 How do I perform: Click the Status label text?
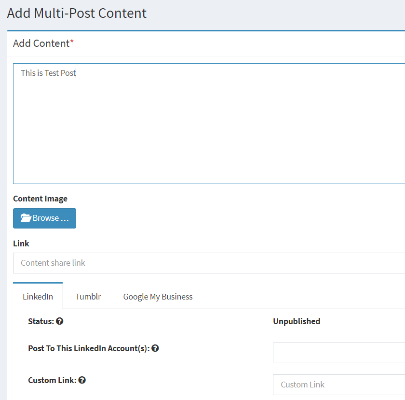[40, 321]
